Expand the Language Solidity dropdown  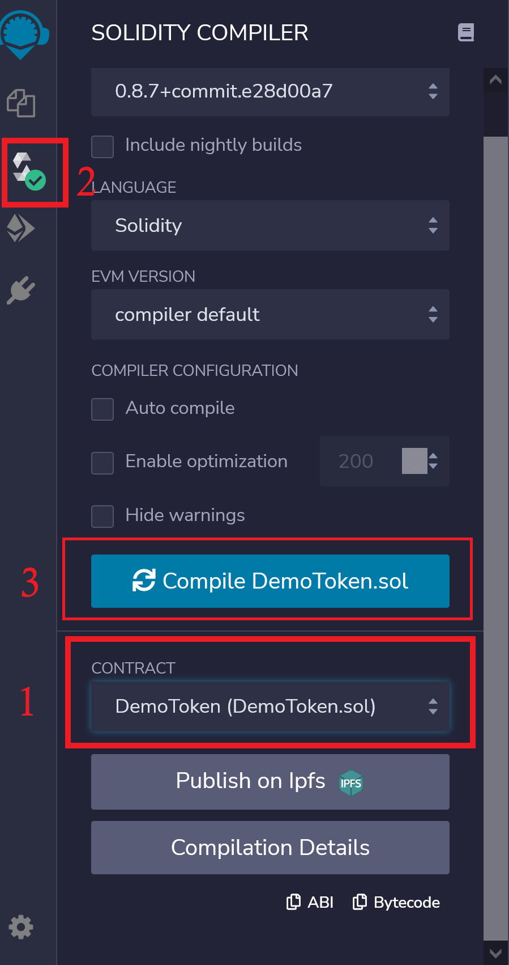coord(270,225)
